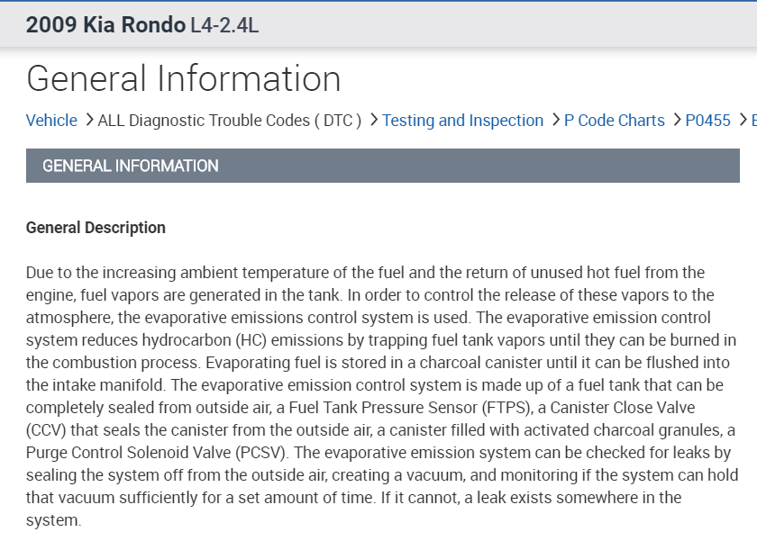Open the P Code Charts breadcrumb
Image resolution: width=757 pixels, height=541 pixels.
pos(614,121)
